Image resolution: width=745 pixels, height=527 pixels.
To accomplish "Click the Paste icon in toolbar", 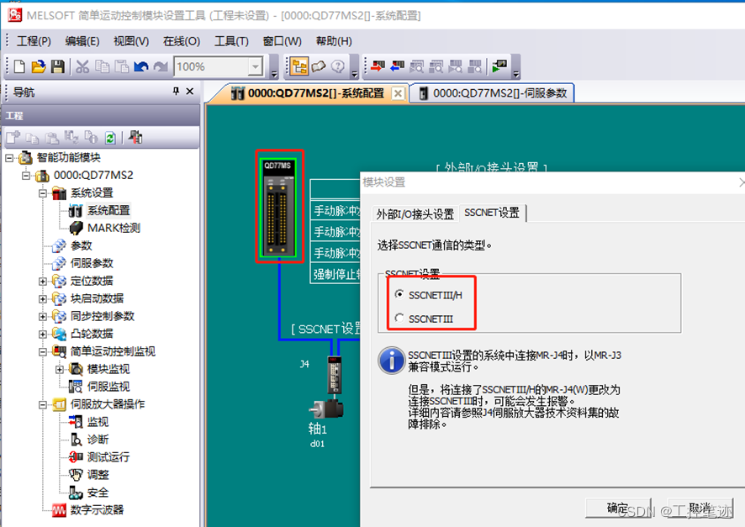I will [122, 66].
